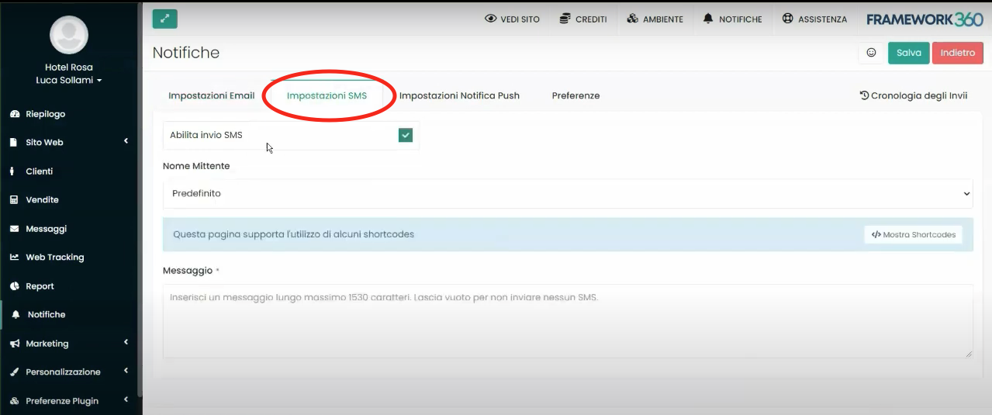Open Clienti in the sidebar
This screenshot has width=992, height=415.
[x=39, y=171]
